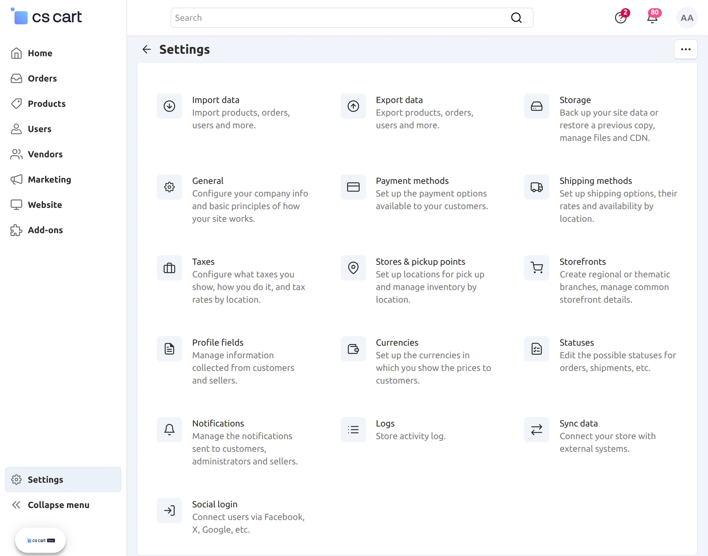Click the Currencies wallet icon
This screenshot has width=708, height=556.
(x=353, y=349)
